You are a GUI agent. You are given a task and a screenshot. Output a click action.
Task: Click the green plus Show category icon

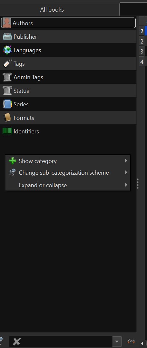point(13,161)
